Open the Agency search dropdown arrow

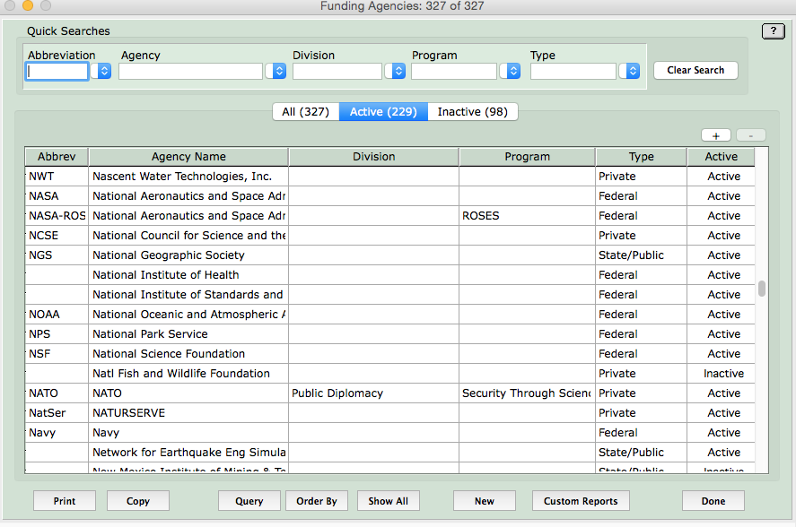(276, 71)
